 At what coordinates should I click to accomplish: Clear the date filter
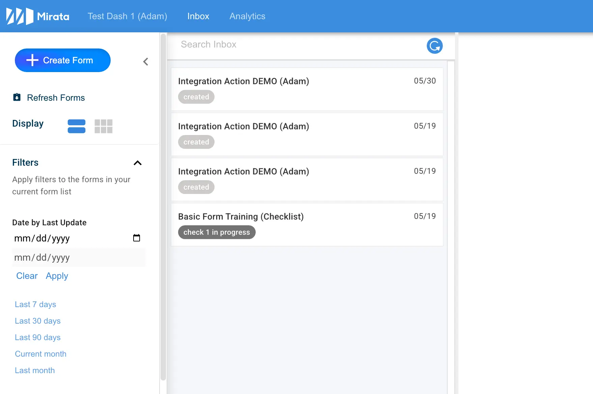pyautogui.click(x=27, y=276)
